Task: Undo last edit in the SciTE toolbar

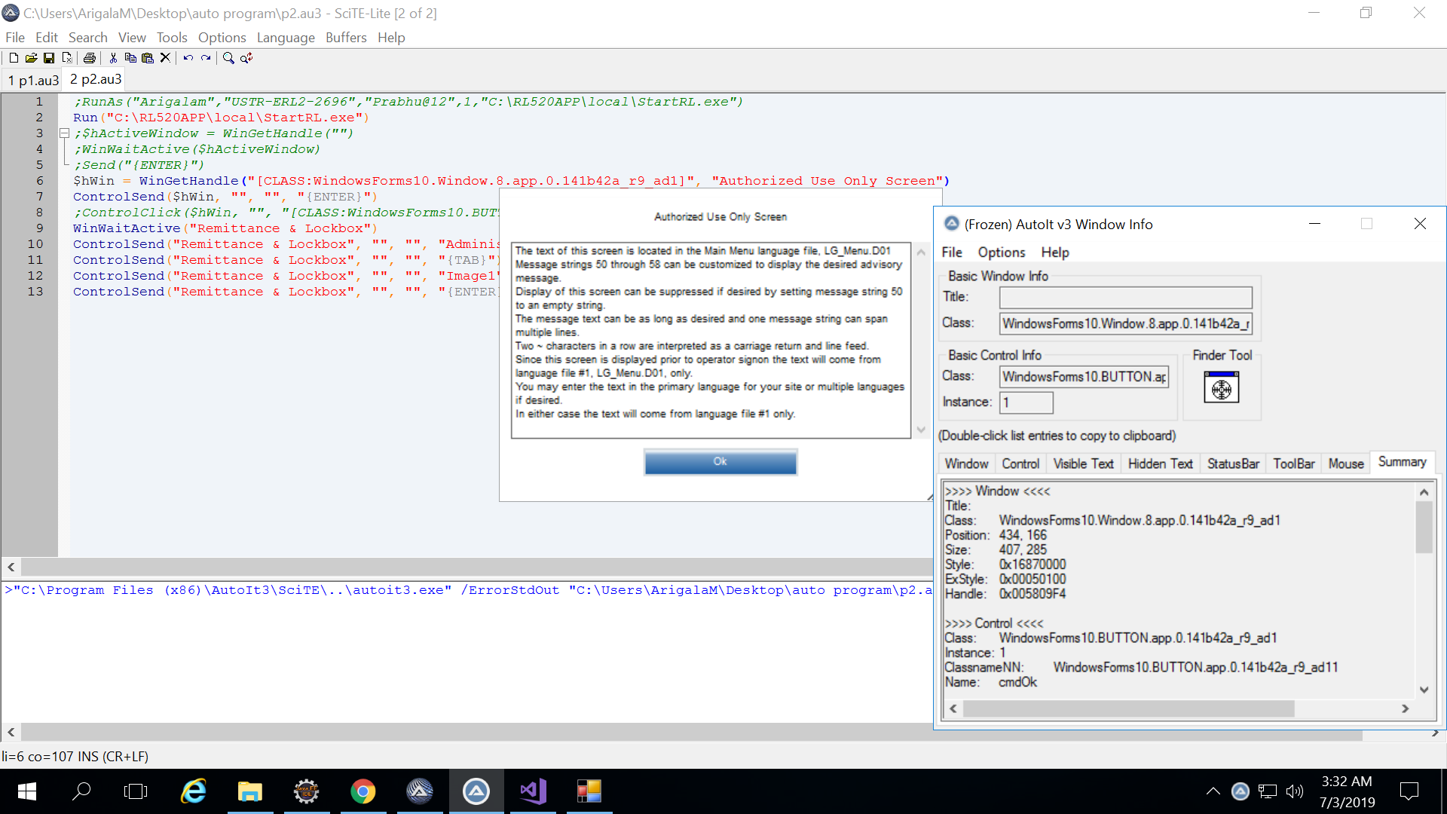Action: [188, 58]
